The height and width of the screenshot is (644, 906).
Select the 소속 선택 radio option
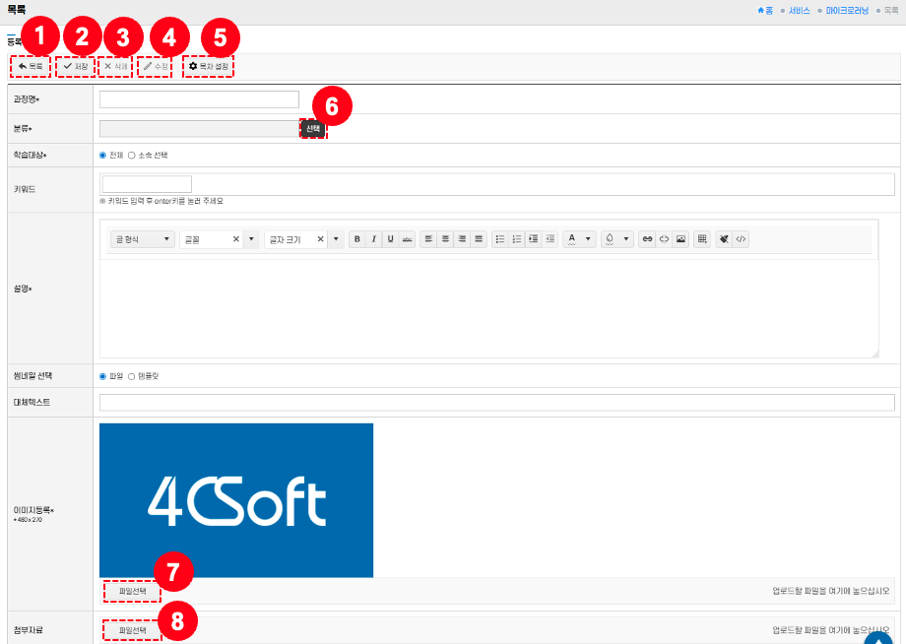pos(132,156)
